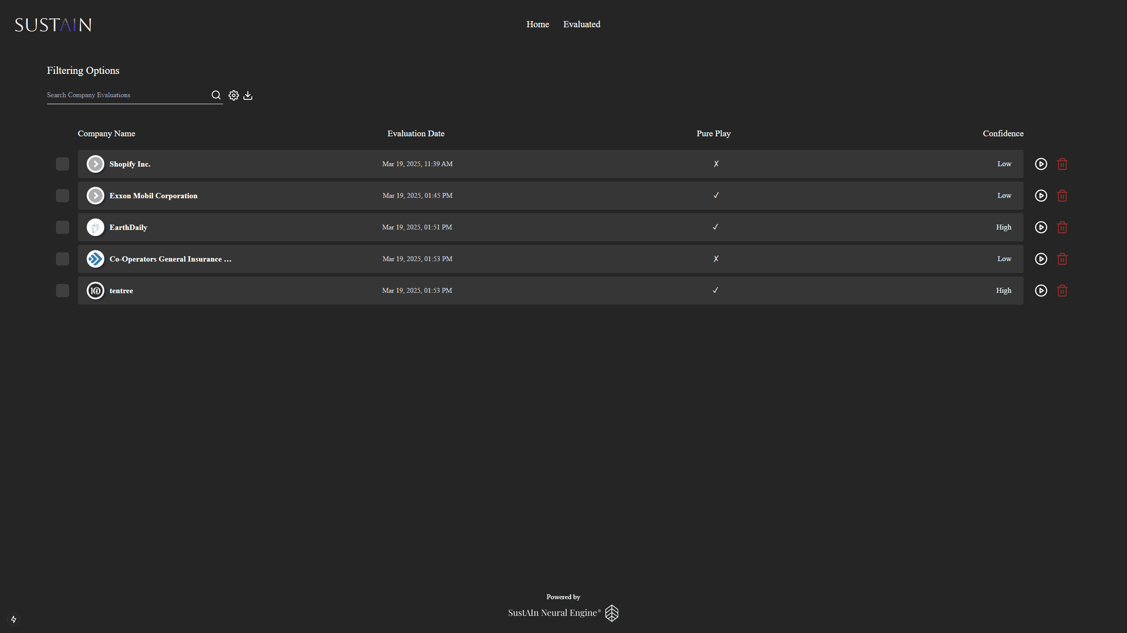The height and width of the screenshot is (633, 1127).
Task: Sort by the Confidence column header
Action: 1003,134
